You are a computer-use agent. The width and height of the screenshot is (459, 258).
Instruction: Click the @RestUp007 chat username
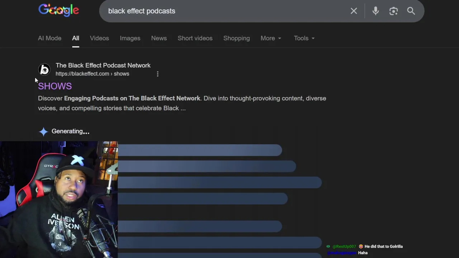(x=344, y=247)
